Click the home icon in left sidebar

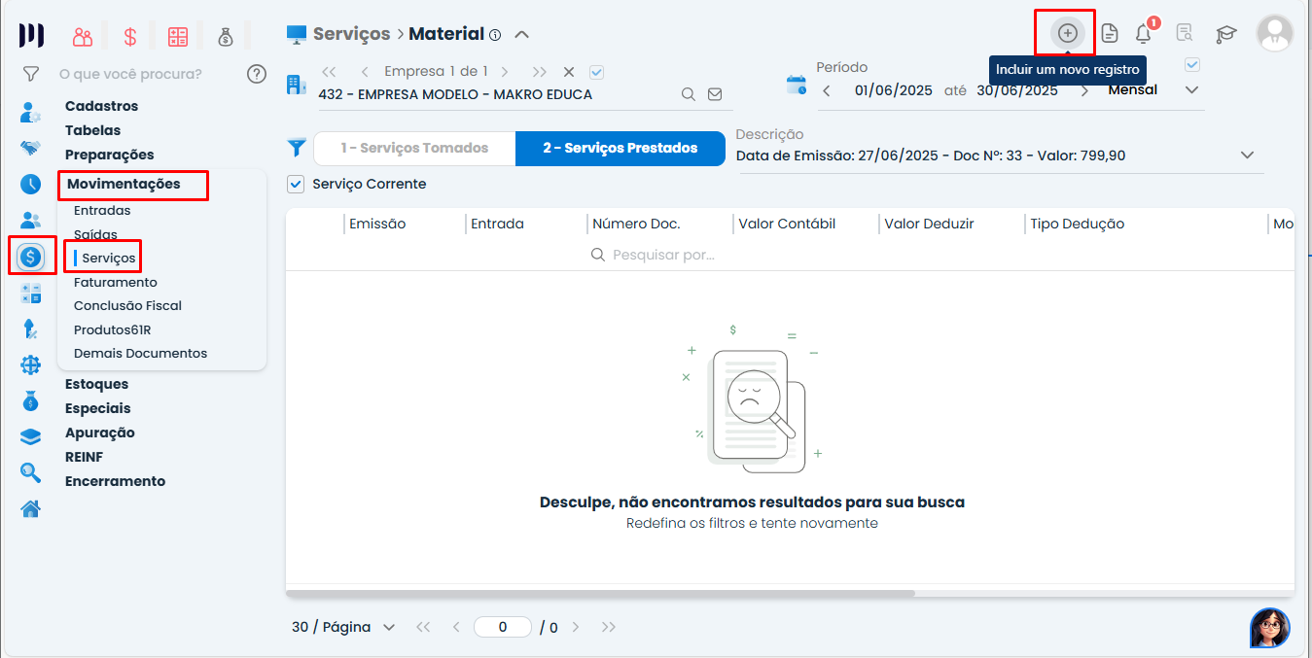[31, 508]
